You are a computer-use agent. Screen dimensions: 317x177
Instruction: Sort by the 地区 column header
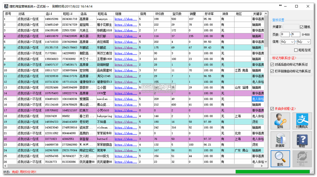pyautogui.click(x=243, y=14)
